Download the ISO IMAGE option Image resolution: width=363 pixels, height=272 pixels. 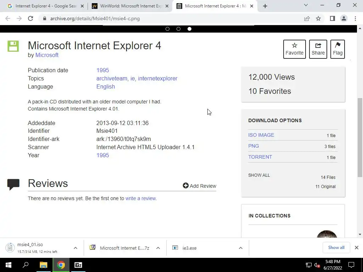tap(261, 135)
